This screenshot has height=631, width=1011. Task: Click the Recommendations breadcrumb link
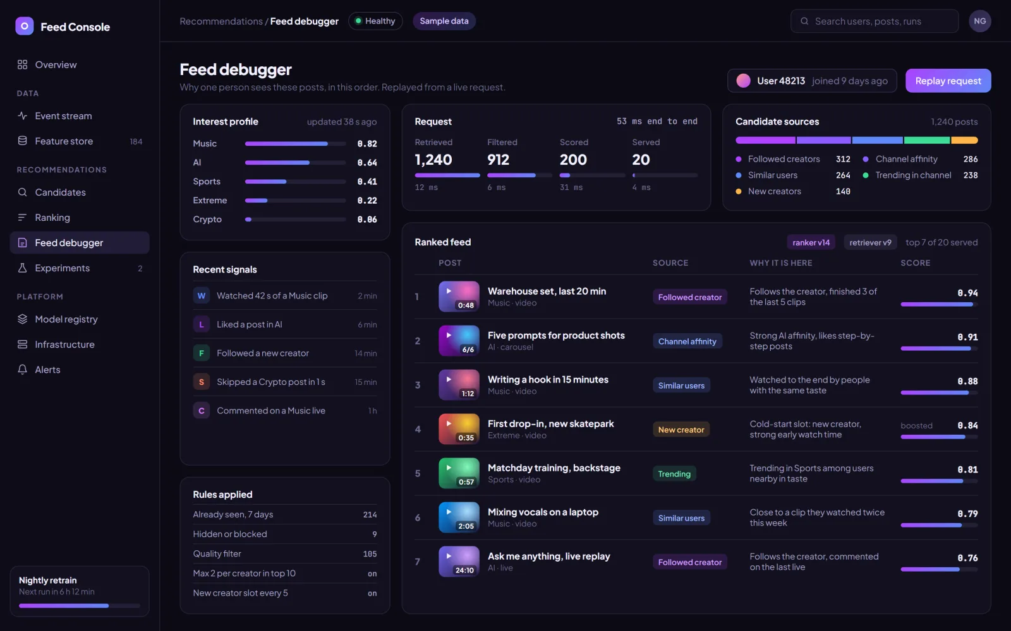point(221,21)
